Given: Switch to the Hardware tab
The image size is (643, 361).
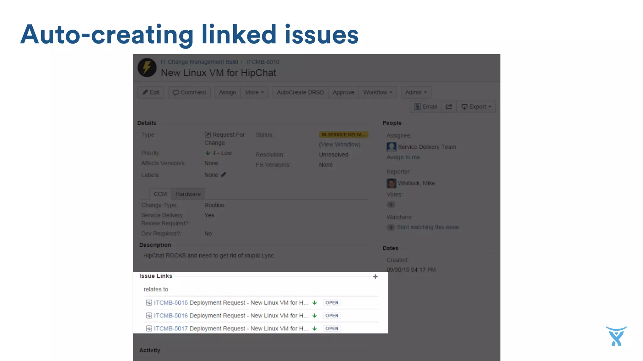Looking at the screenshot, I should 188,194.
